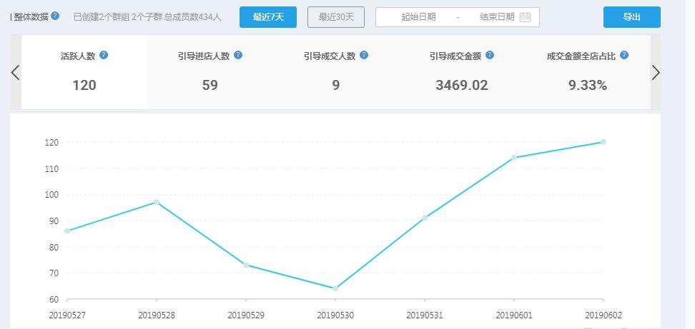
Task: Click the 120 y-axis label
Action: point(51,143)
